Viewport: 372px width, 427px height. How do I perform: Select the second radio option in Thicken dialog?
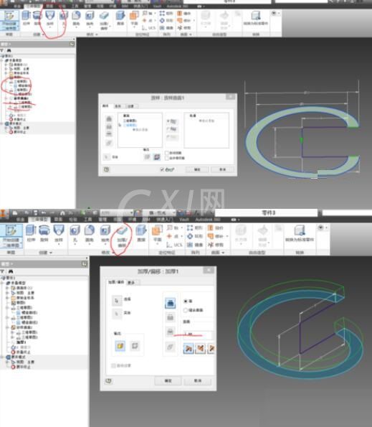(x=186, y=310)
